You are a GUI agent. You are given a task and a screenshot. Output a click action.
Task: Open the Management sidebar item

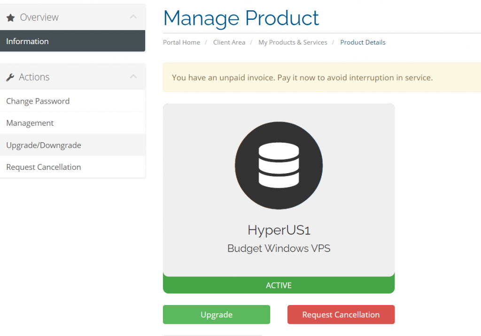(73, 123)
